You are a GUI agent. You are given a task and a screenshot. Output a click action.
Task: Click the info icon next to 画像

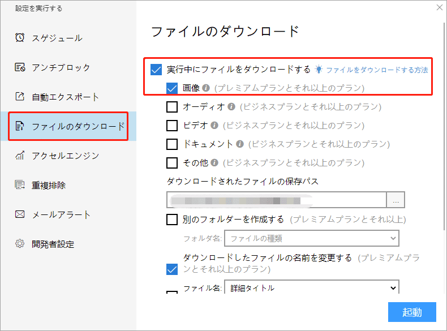coord(206,88)
